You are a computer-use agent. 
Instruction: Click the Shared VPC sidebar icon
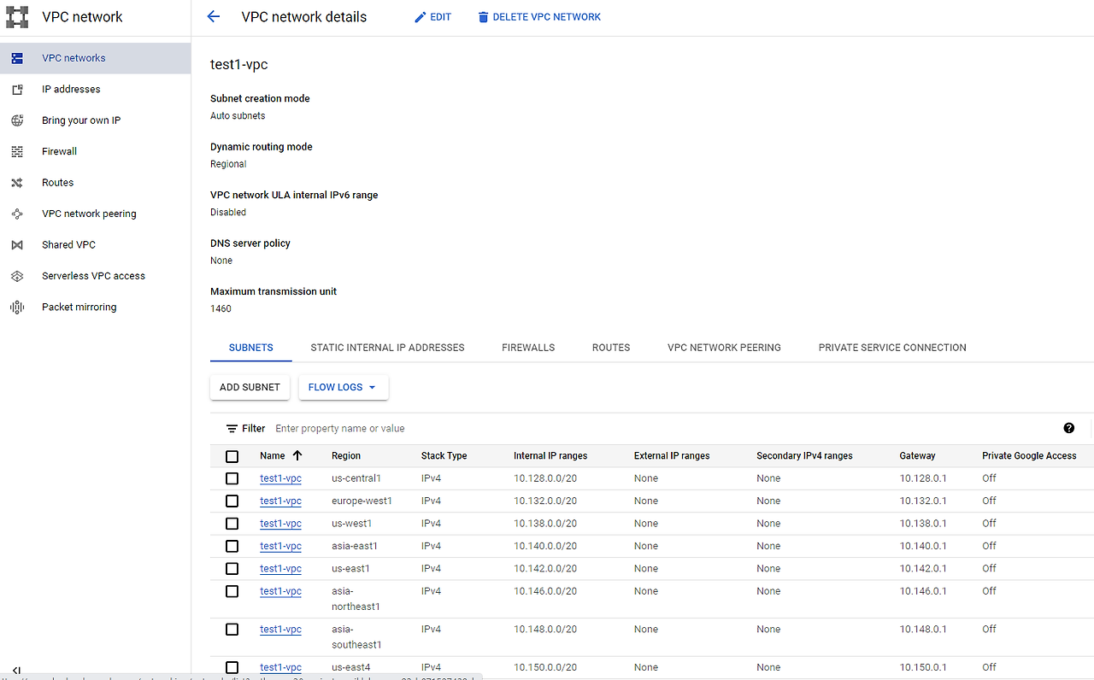coord(17,245)
